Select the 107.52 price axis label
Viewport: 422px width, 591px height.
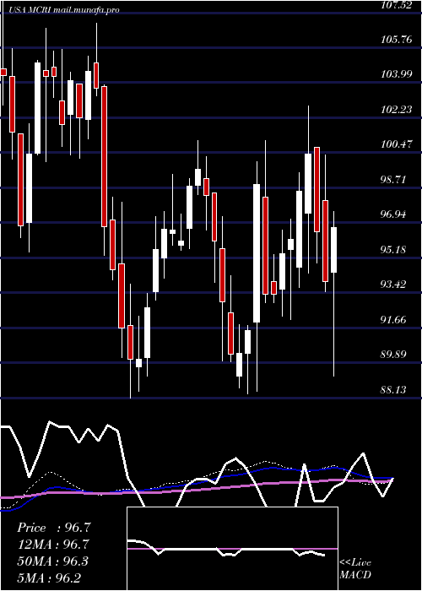[397, 5]
